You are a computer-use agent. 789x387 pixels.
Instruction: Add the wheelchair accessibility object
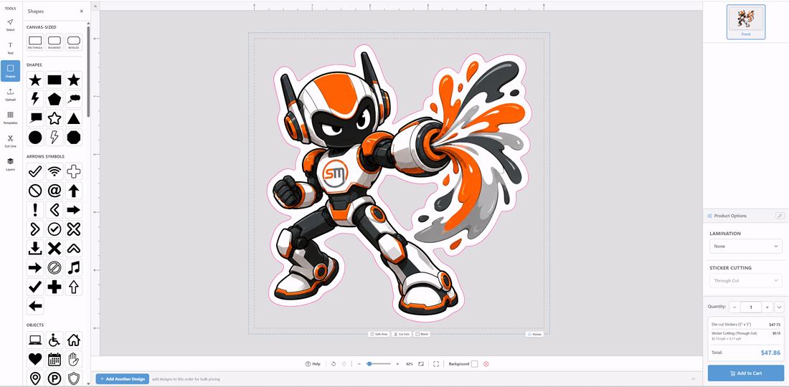(55, 340)
